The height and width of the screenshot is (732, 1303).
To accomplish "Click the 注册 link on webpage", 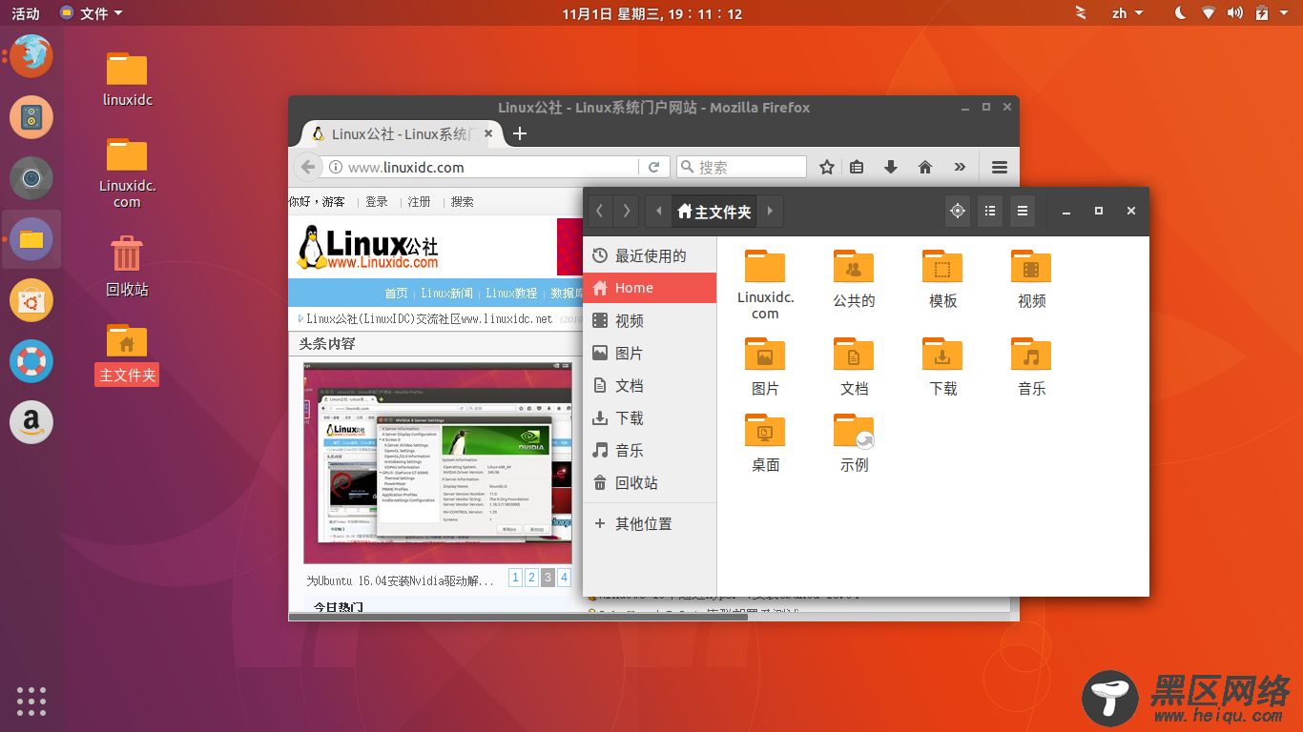I will click(x=420, y=202).
